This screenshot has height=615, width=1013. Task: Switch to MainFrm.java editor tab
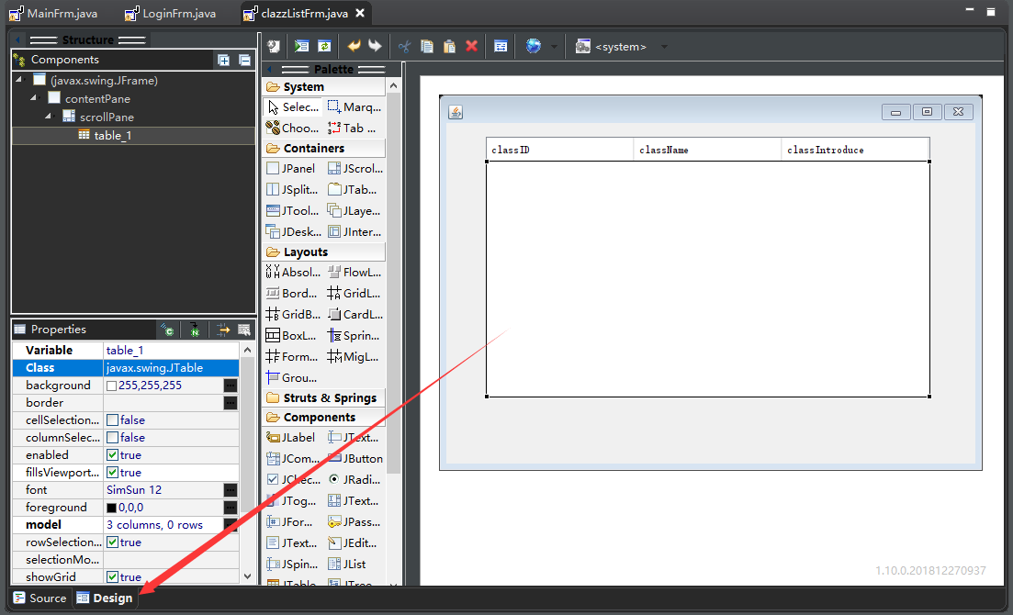click(x=53, y=13)
